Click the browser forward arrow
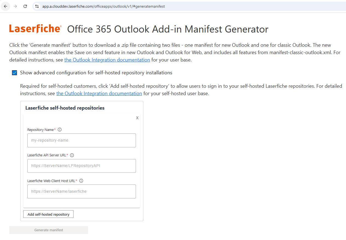Screen dimensions: 346x240 tap(15, 6)
